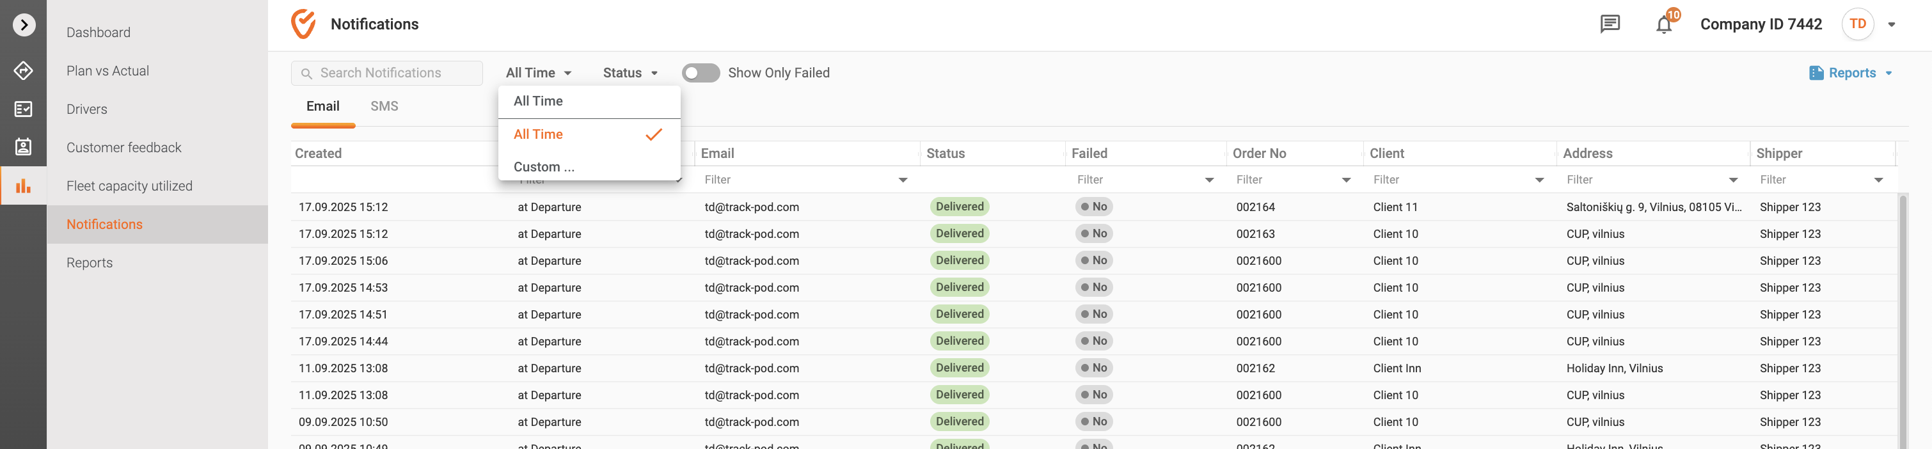Viewport: 1932px width, 449px height.
Task: Switch to the SMS tab
Action: click(x=384, y=106)
